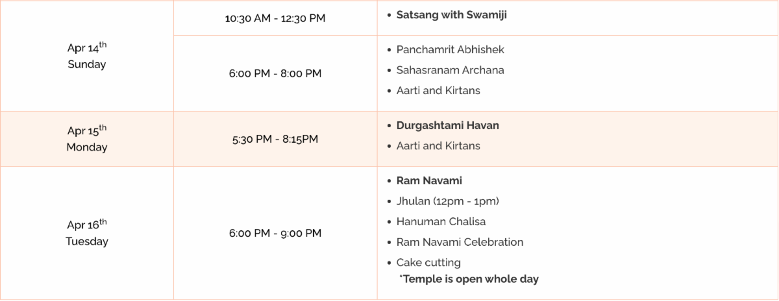Select Aarti and Kirtans in Sunday's row
Screen dimensions: 779x301
(438, 91)
